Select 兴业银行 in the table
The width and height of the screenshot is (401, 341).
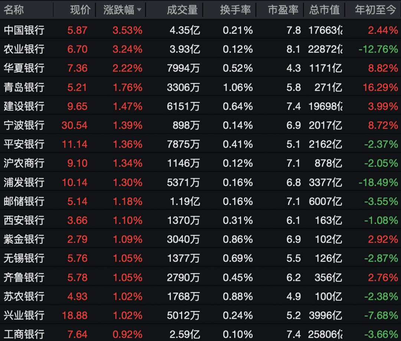click(24, 315)
